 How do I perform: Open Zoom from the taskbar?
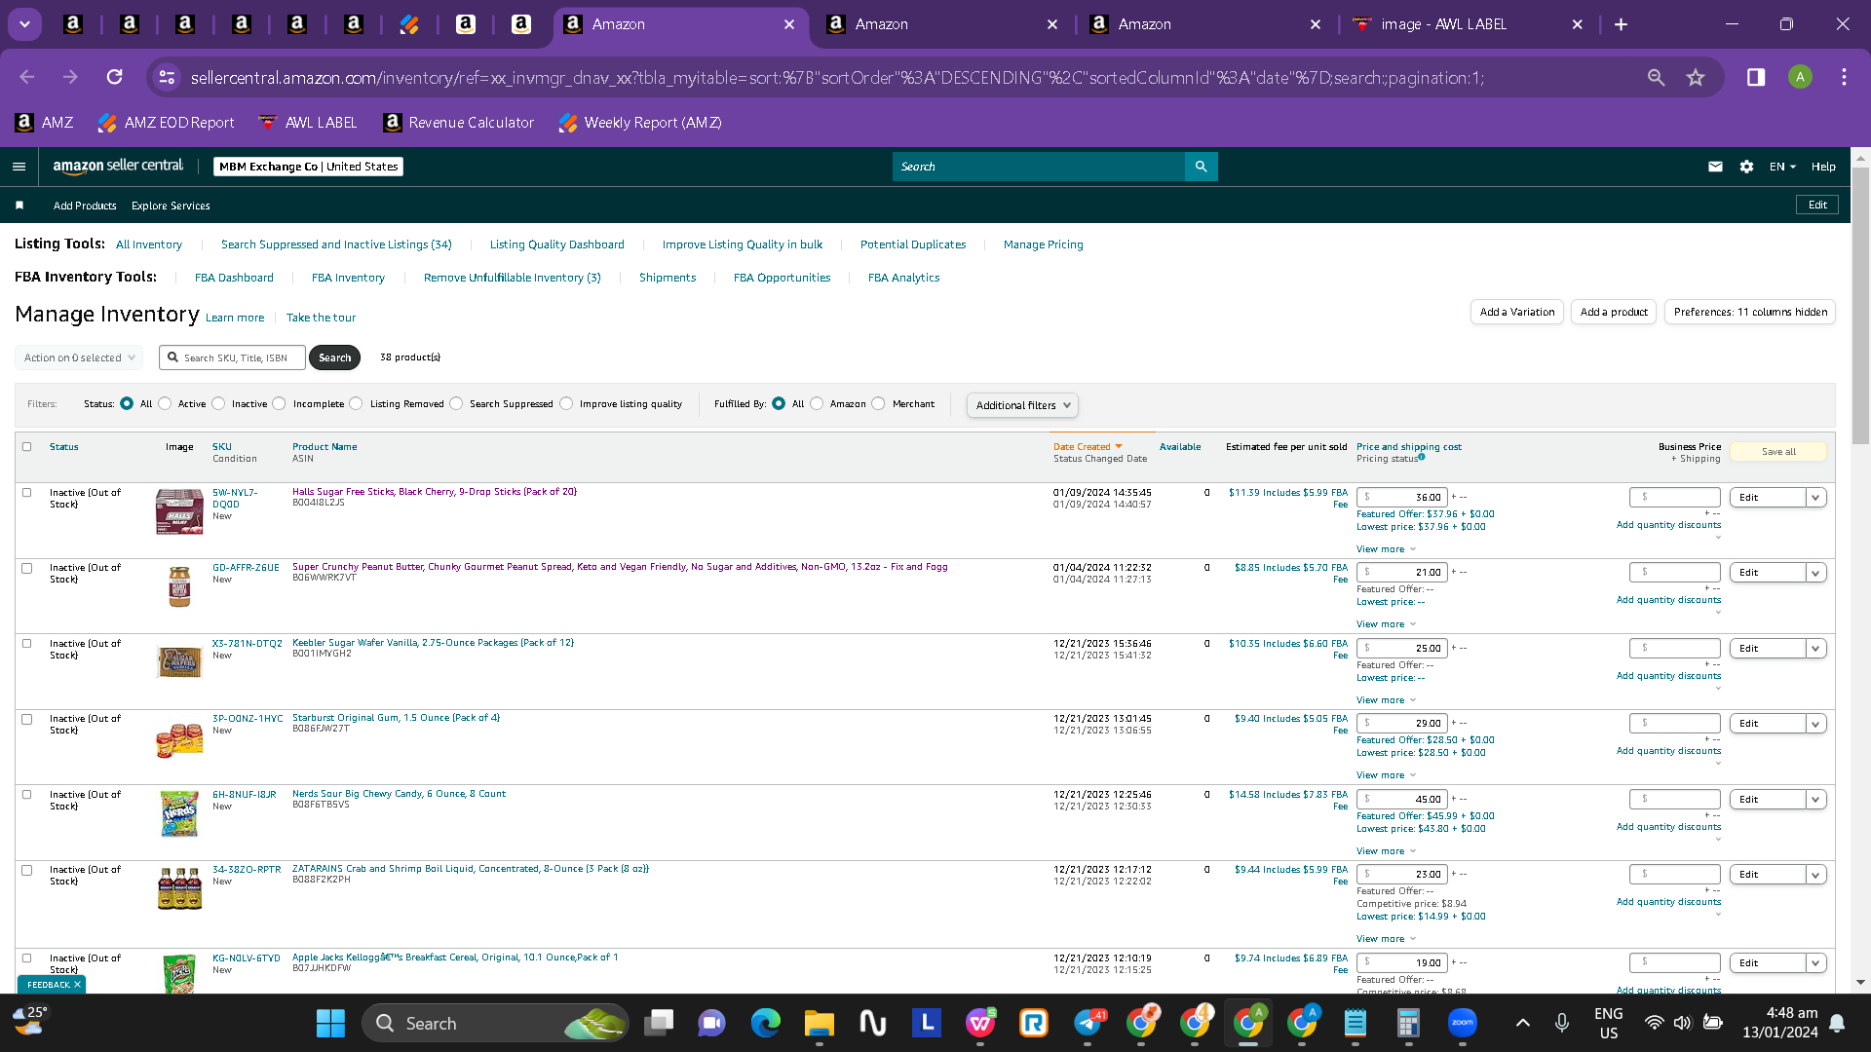click(1462, 1023)
